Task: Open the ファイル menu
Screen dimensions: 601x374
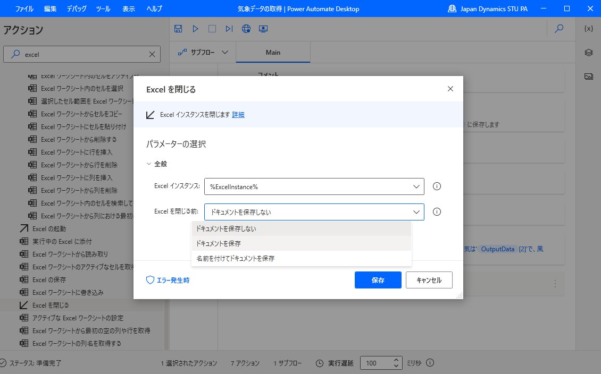Action: [24, 9]
